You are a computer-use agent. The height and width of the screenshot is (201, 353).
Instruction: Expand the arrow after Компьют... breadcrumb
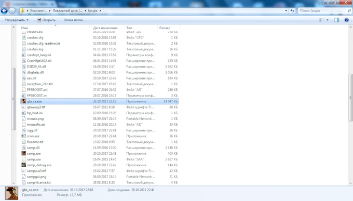click(50, 10)
